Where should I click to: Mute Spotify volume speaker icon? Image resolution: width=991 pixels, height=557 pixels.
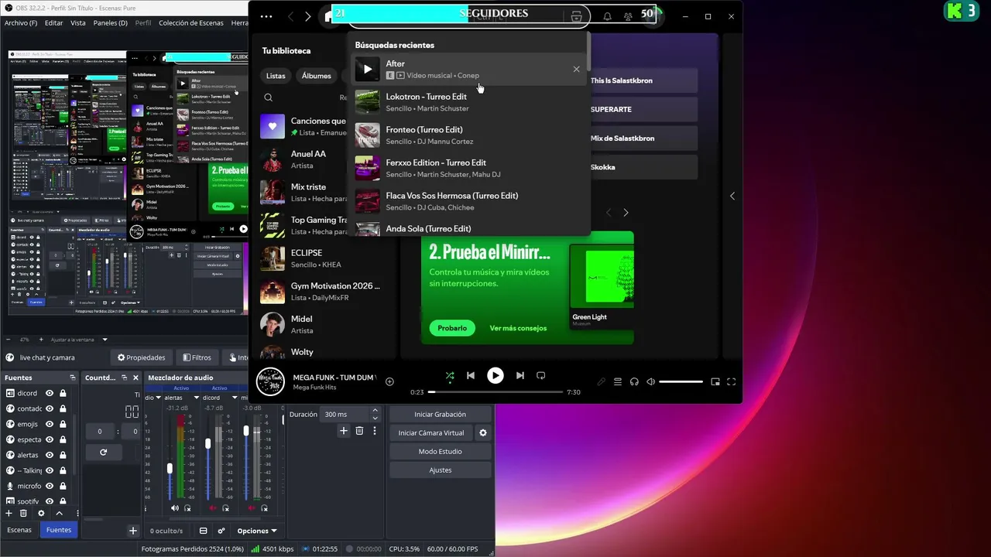tap(650, 381)
